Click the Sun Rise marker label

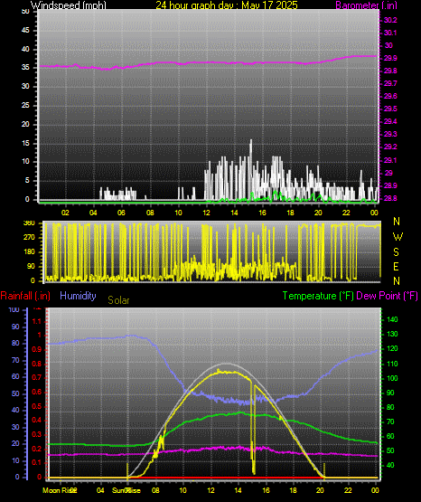tap(126, 490)
